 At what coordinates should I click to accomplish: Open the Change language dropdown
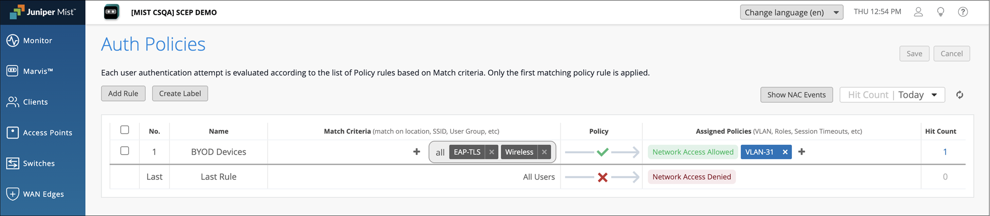tap(791, 12)
